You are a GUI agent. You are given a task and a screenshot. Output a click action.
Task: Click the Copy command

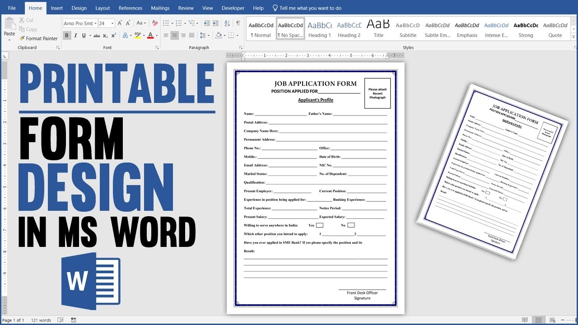click(28, 29)
